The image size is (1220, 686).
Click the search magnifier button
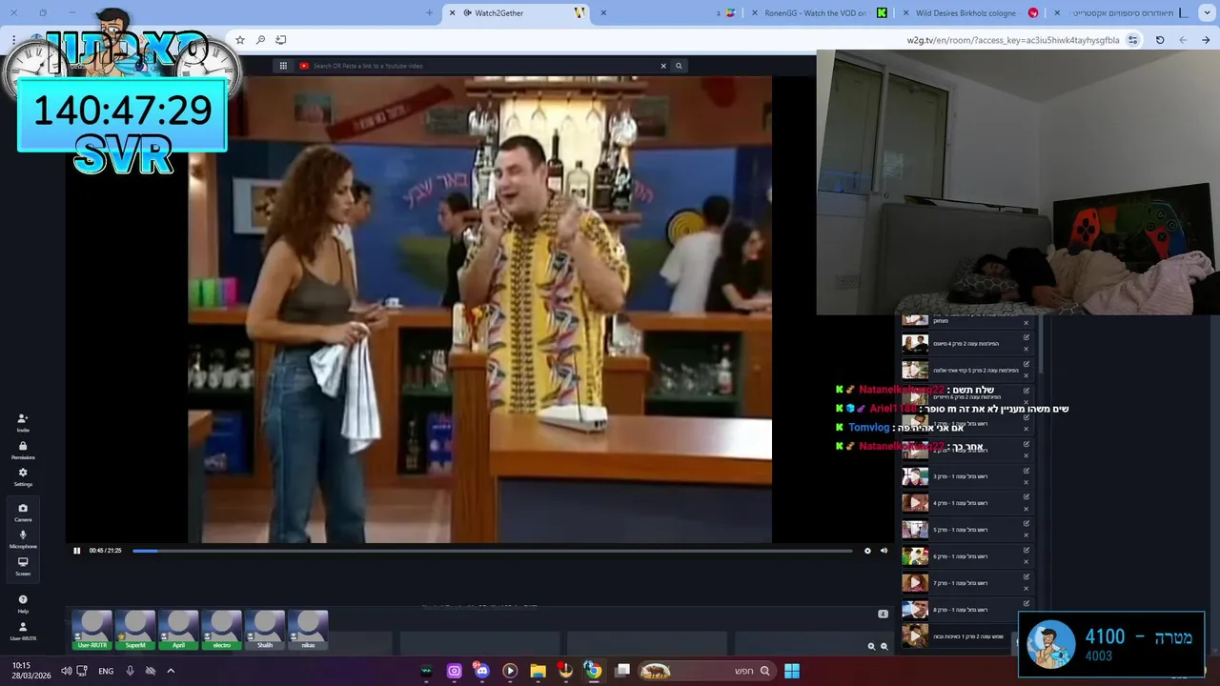pos(679,66)
